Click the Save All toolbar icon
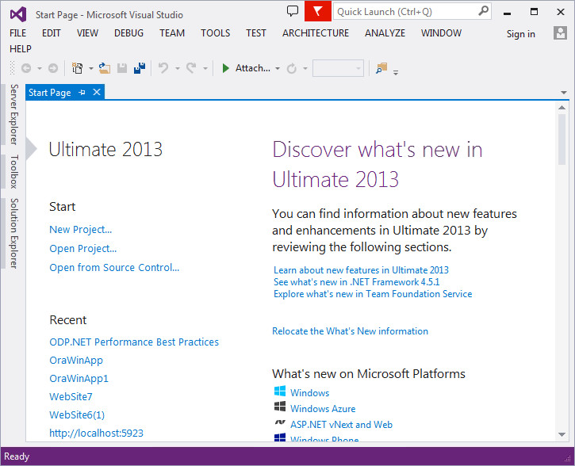The image size is (575, 466). tap(140, 68)
